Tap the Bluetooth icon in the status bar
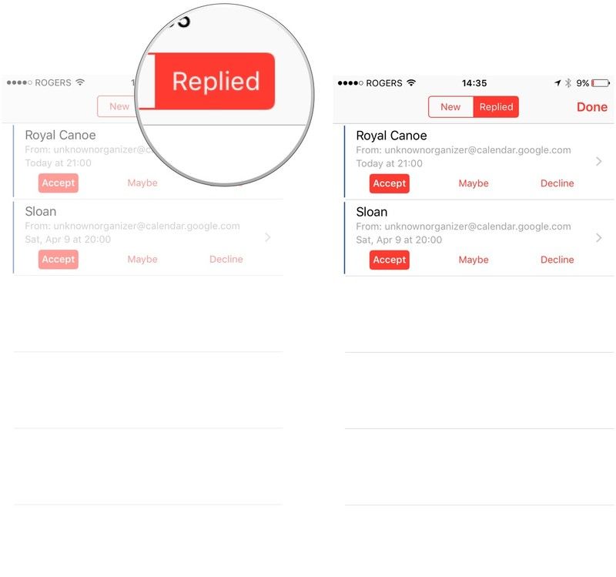Screen dimensions: 616x577 [567, 83]
